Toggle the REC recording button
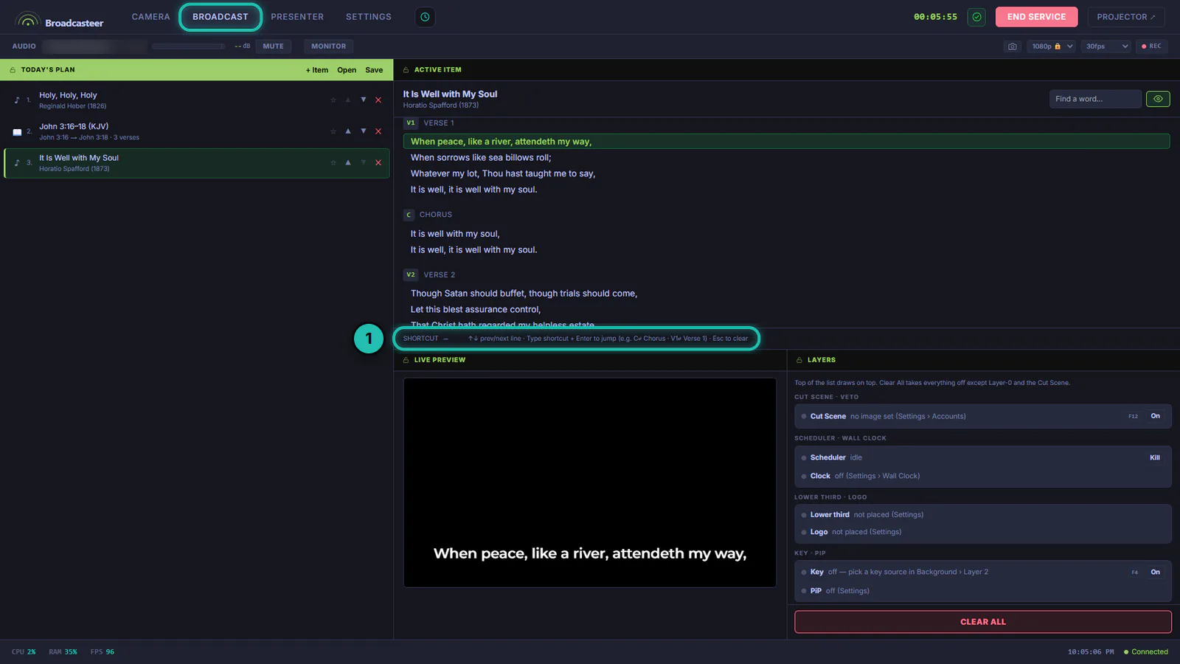Viewport: 1180px width, 664px height. click(1151, 46)
